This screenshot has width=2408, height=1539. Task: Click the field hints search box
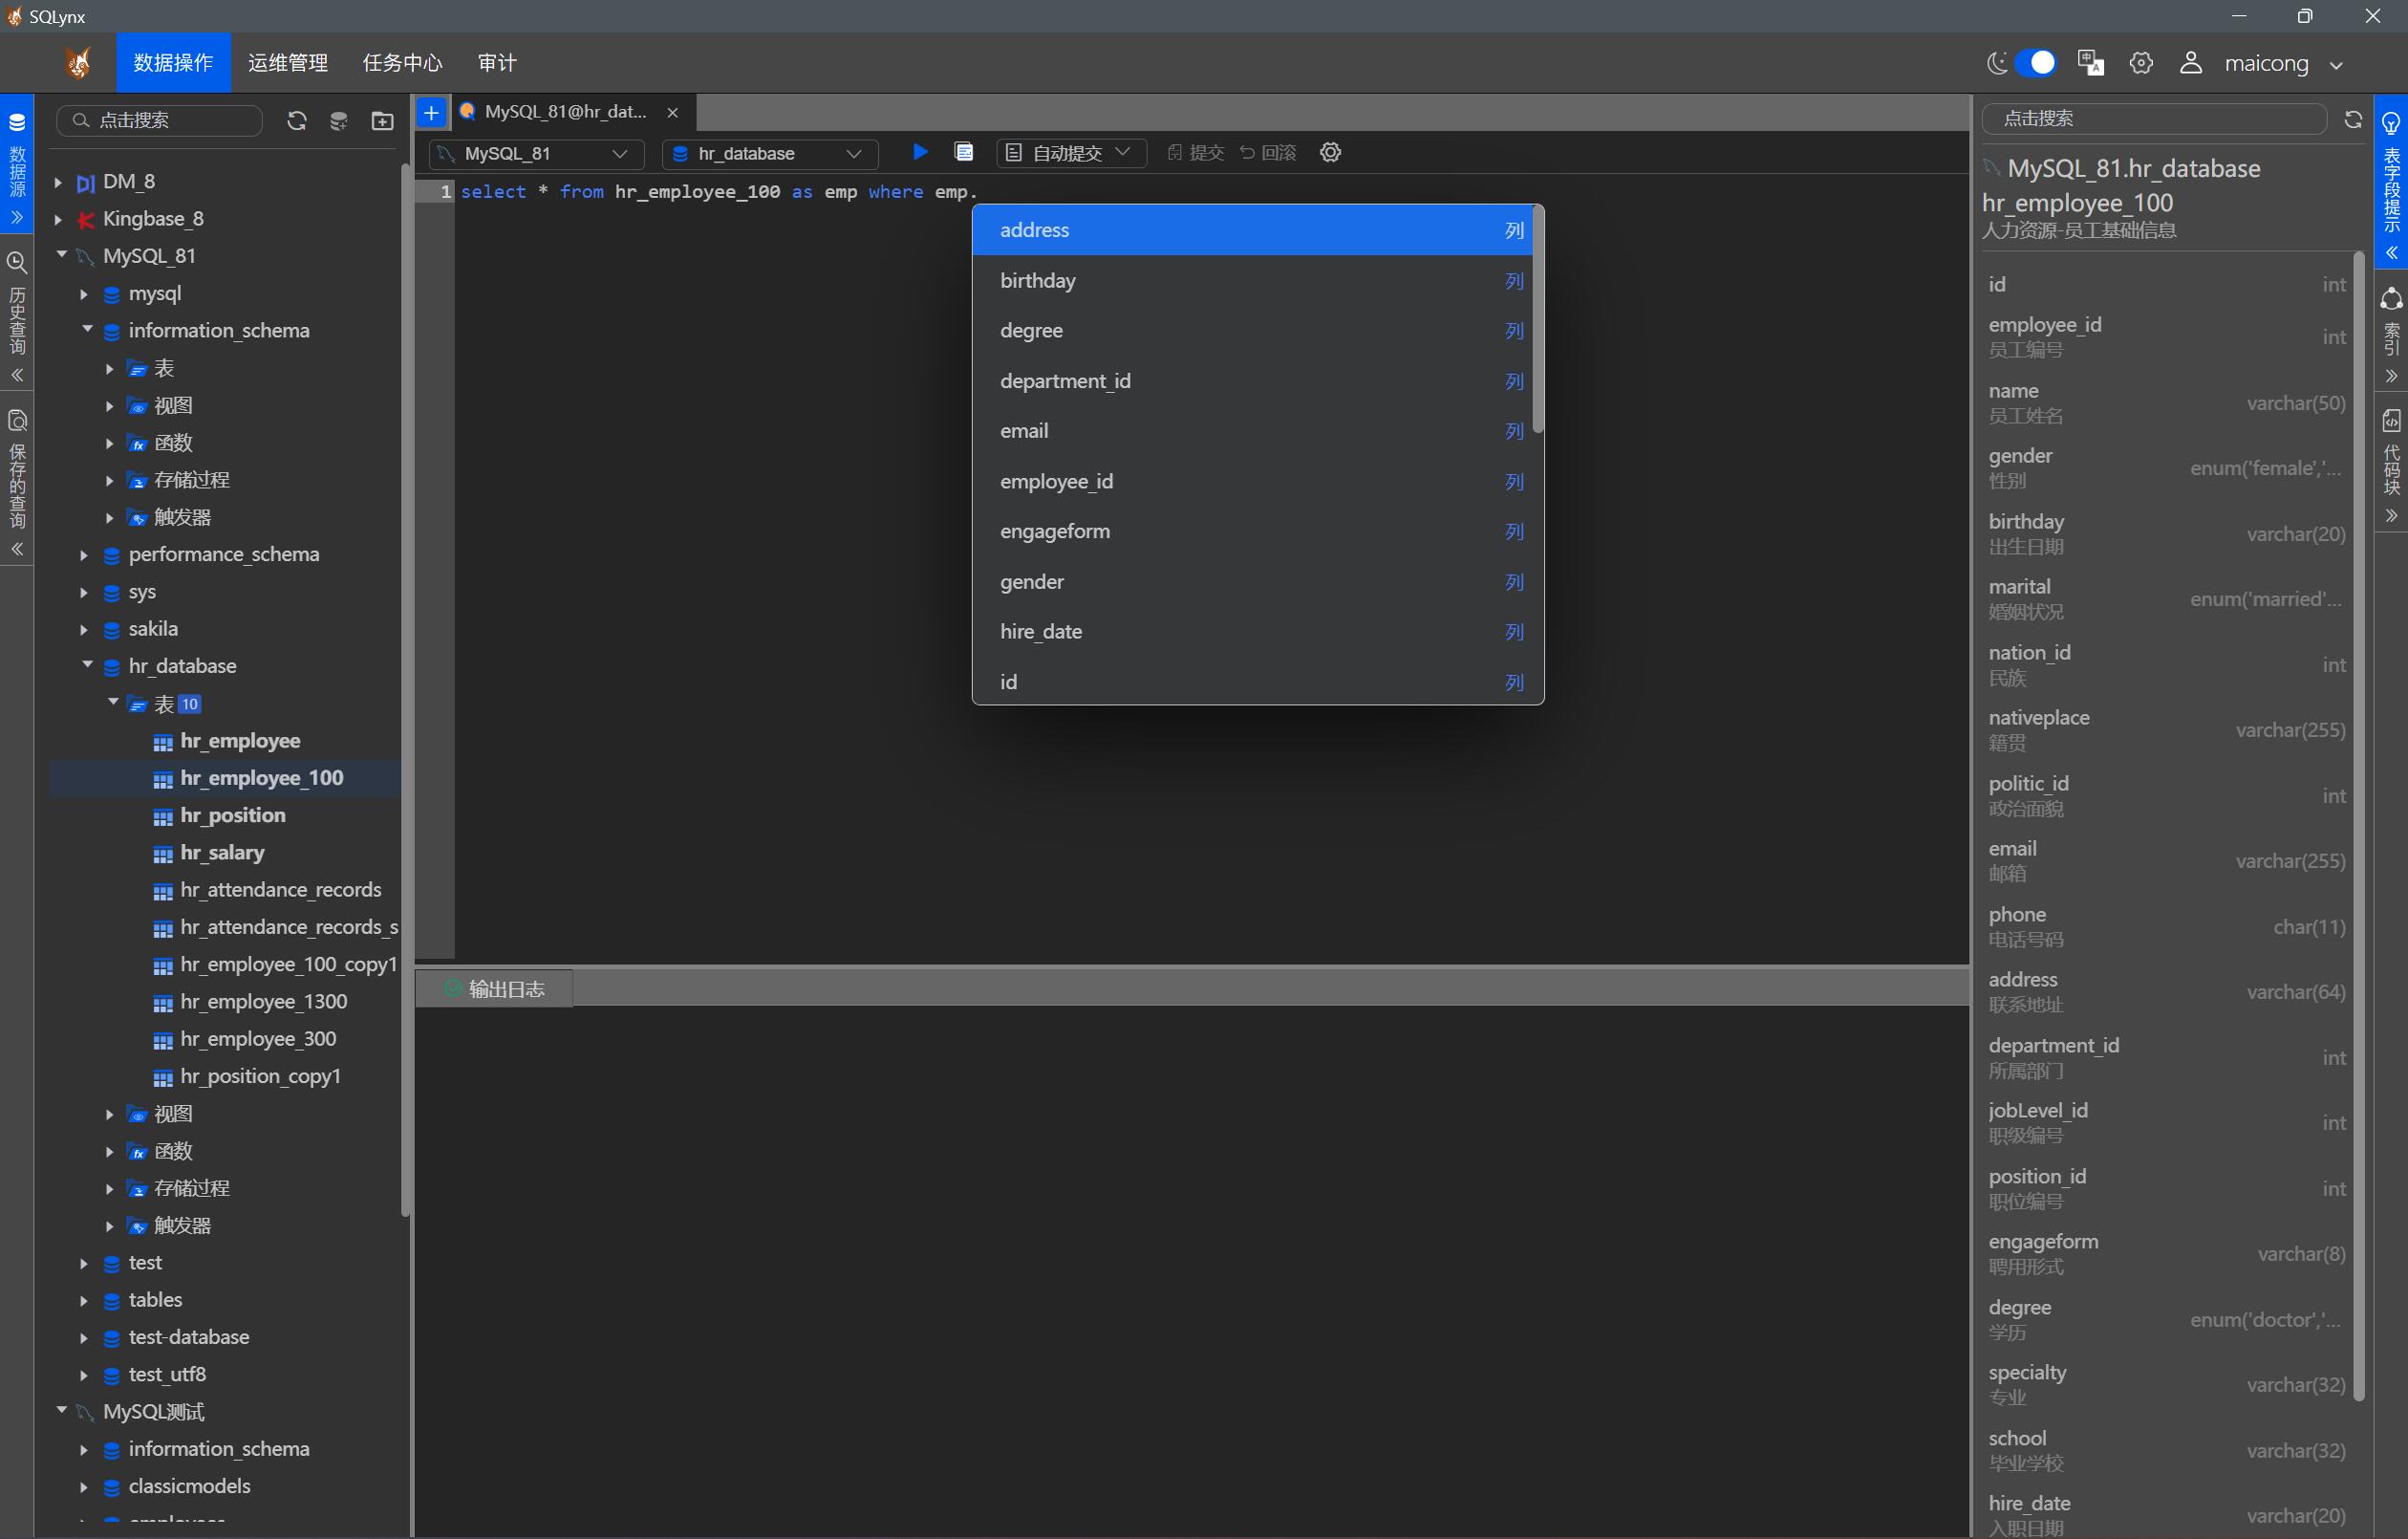[2154, 119]
